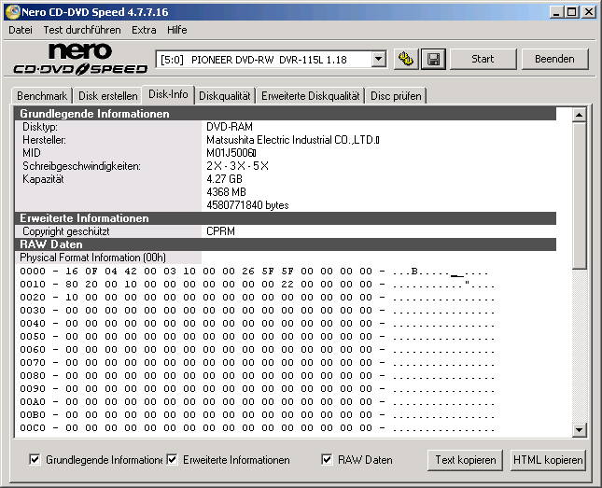Open the Hilfe menu
Viewport: 602px width, 488px height.
(x=177, y=30)
